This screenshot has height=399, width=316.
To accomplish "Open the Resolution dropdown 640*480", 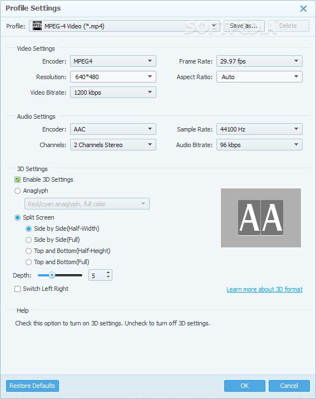I will click(113, 76).
